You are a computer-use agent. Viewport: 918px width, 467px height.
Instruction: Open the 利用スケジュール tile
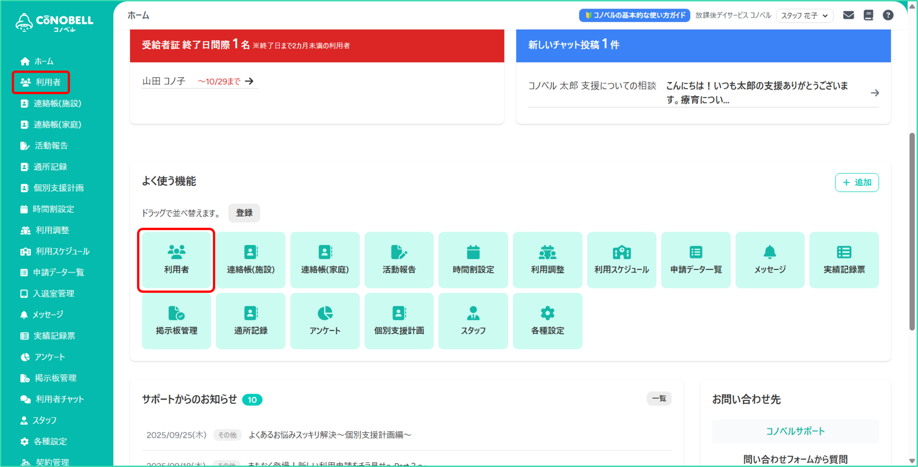(x=621, y=260)
